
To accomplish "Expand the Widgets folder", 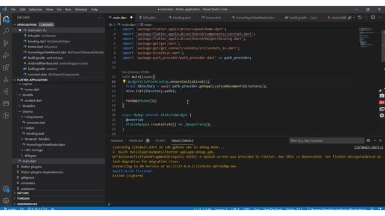I will 22,156.
